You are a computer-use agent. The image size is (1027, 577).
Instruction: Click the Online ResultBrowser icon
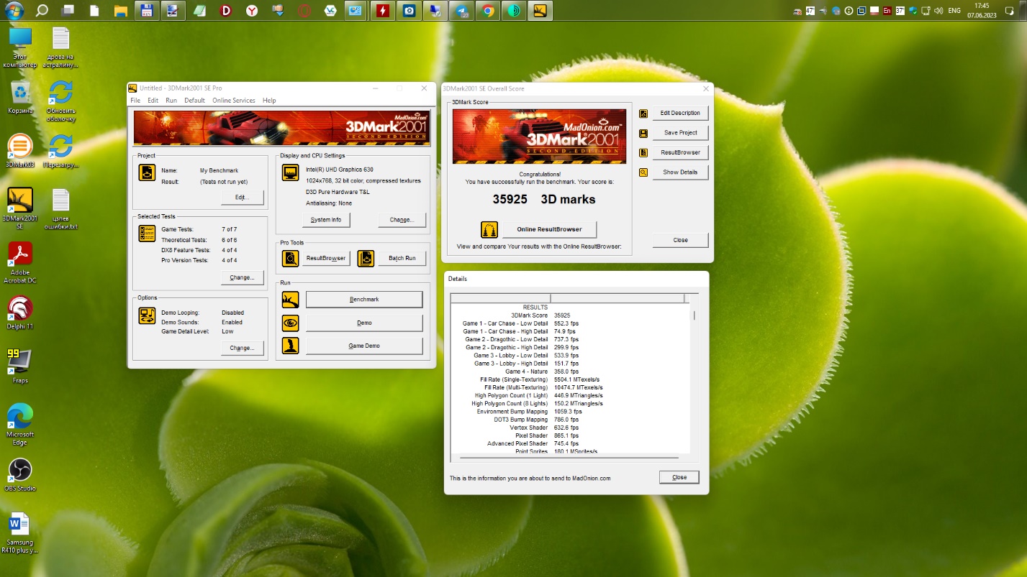coord(489,230)
